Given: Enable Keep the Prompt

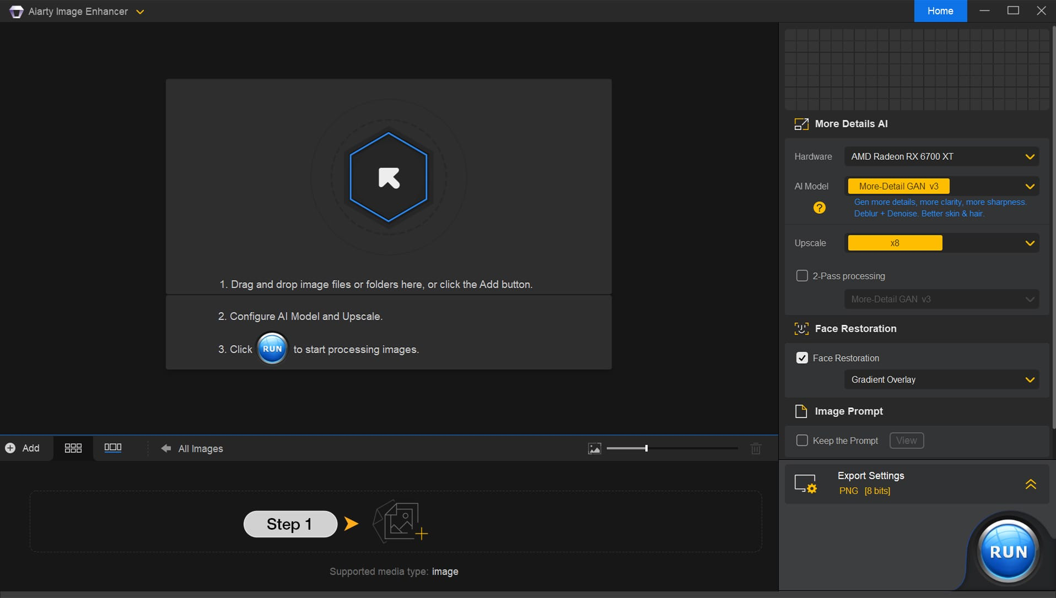Looking at the screenshot, I should 802,440.
